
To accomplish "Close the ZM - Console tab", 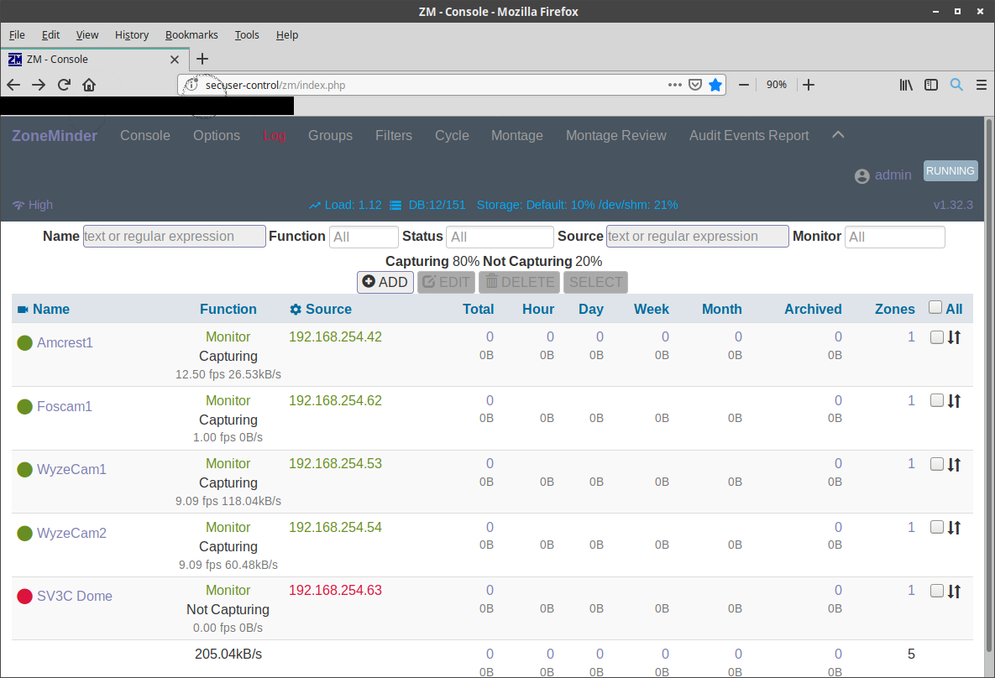I will 175,60.
